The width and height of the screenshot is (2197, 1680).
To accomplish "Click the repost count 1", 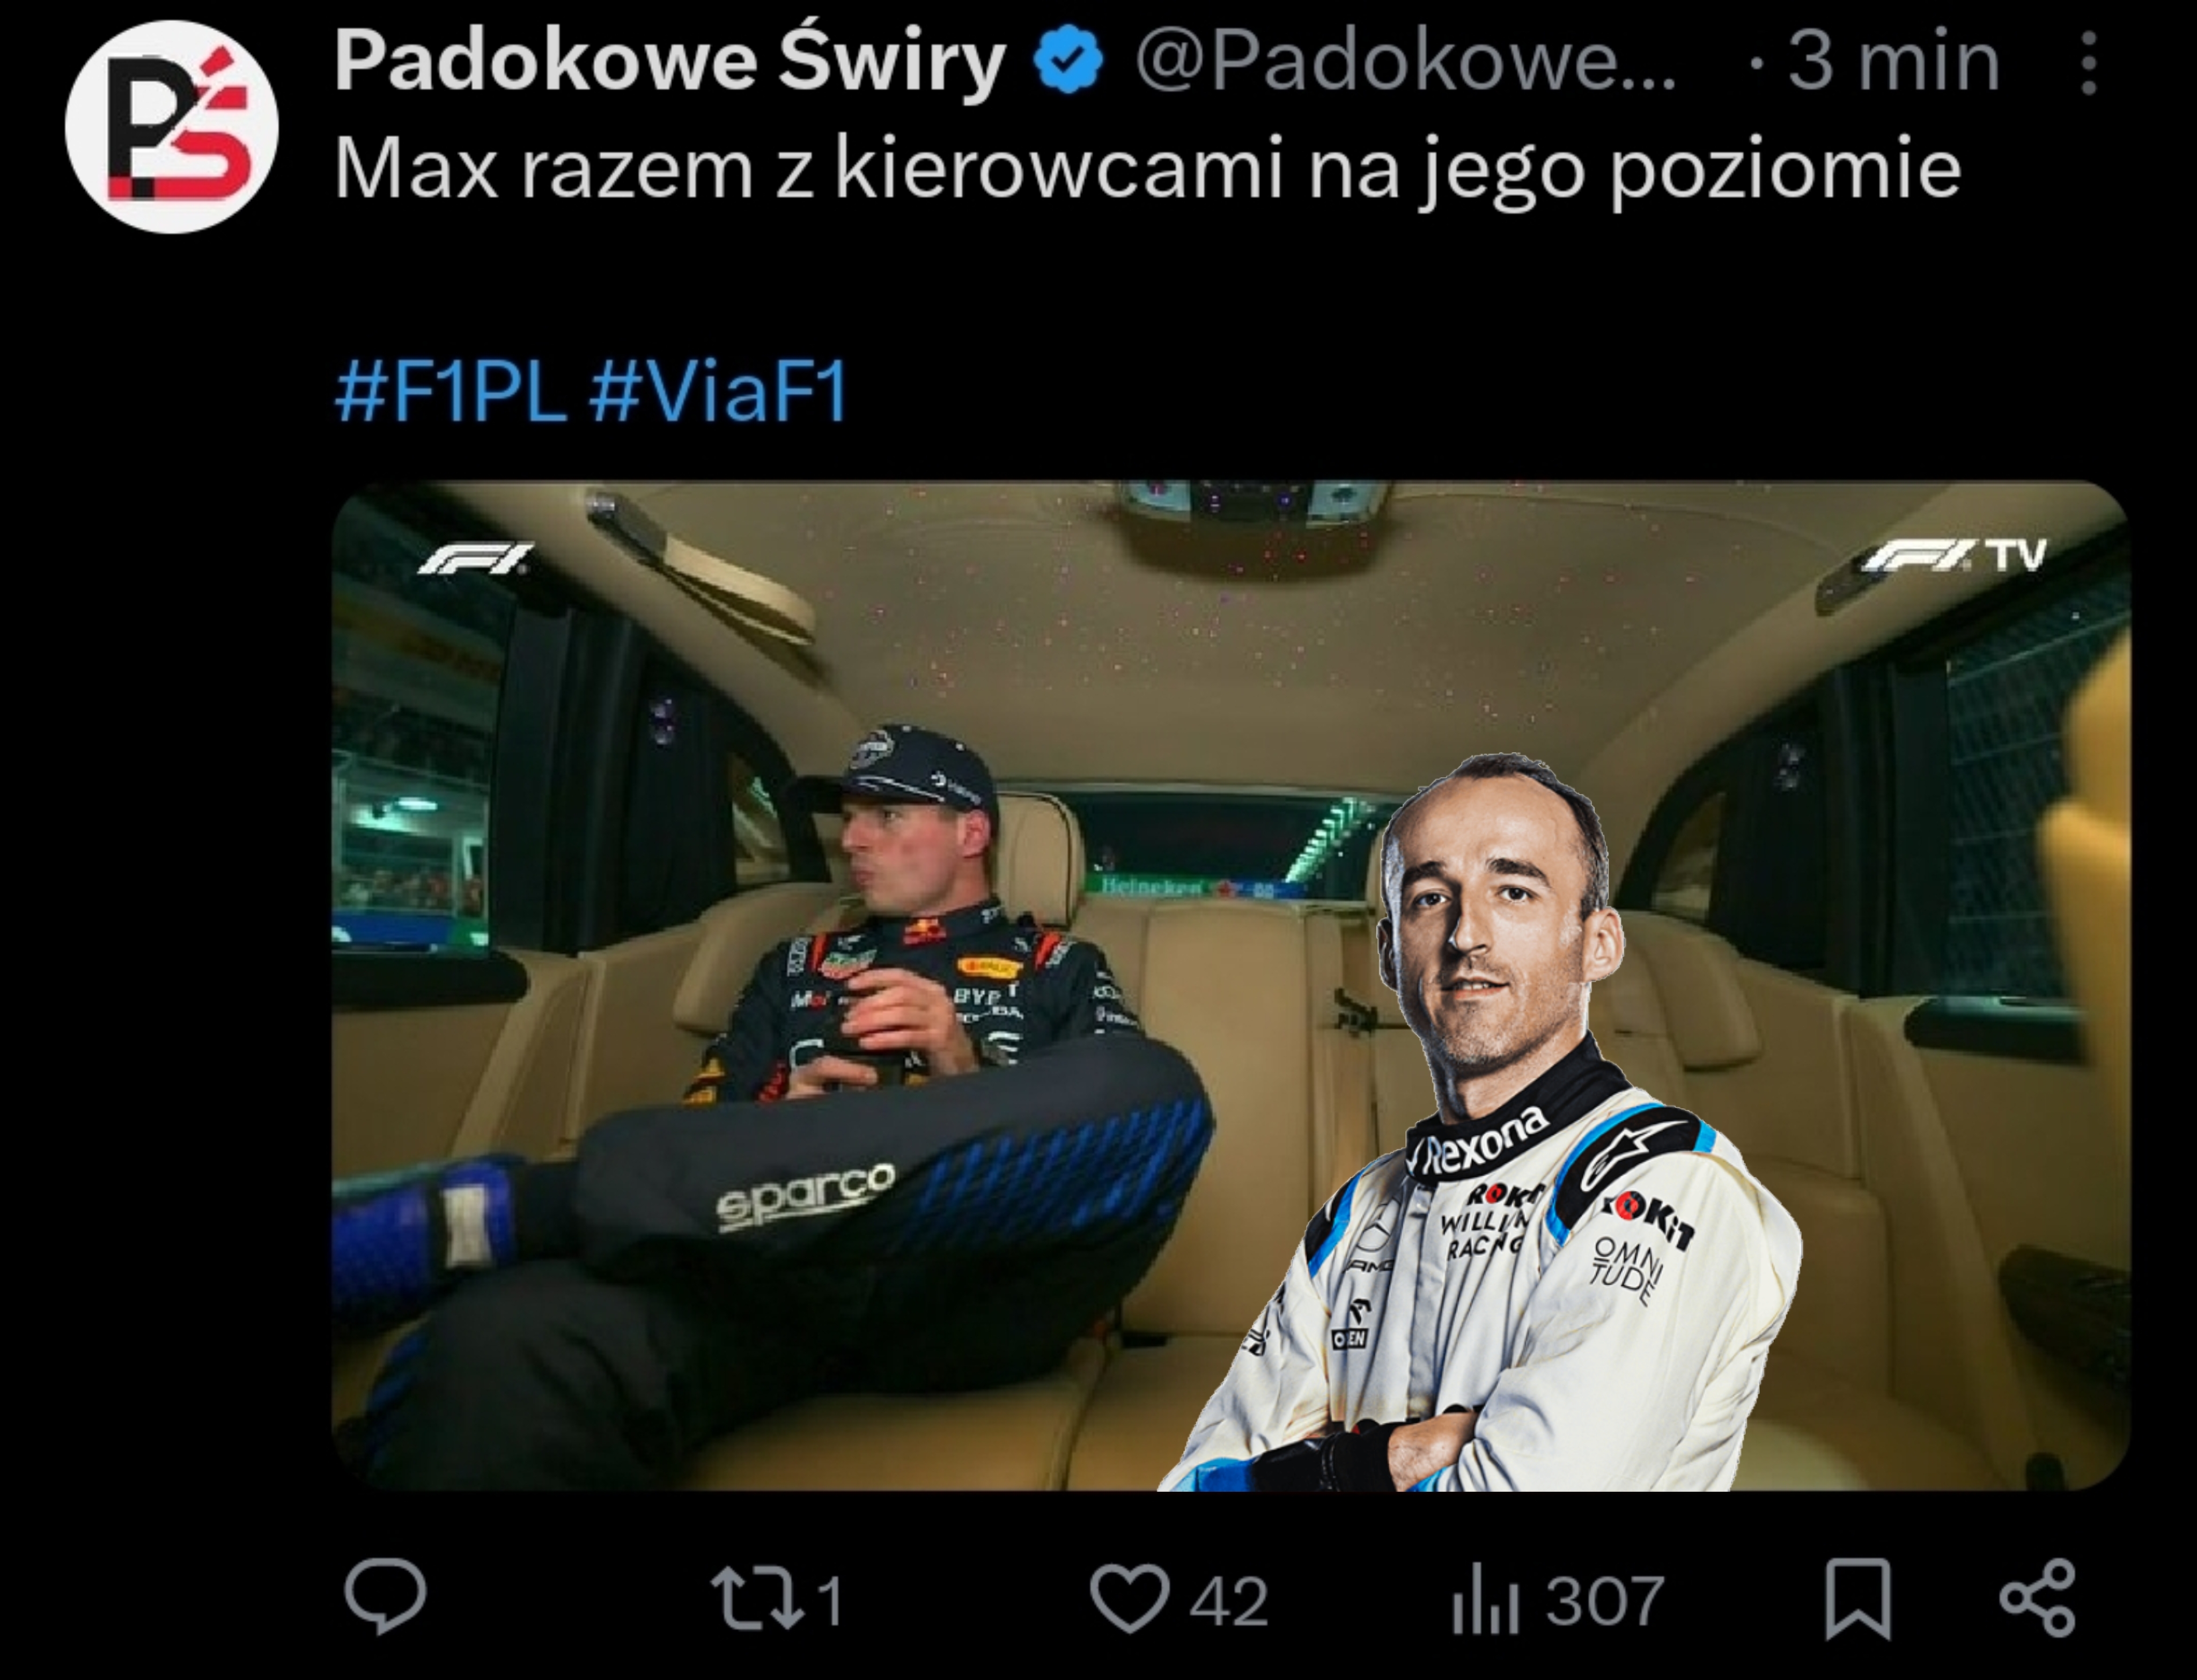I will [830, 1601].
